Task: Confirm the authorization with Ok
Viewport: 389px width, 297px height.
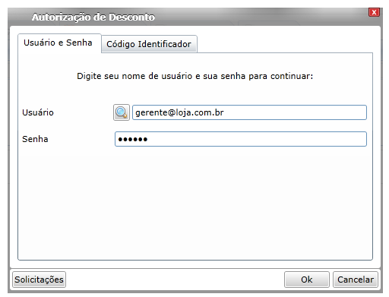Action: coord(307,280)
